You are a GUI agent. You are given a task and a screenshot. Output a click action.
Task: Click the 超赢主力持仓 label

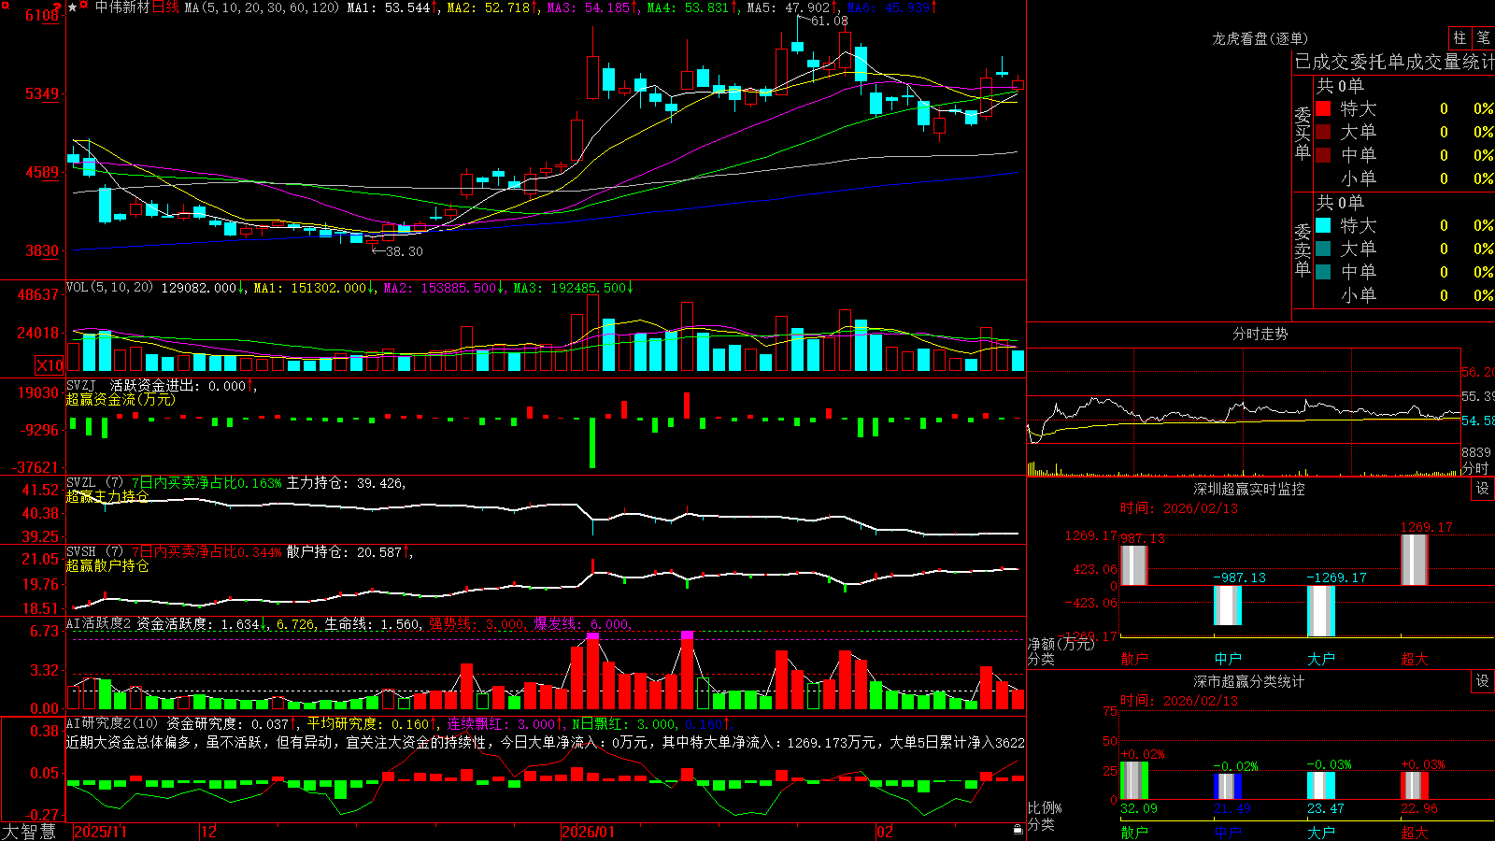click(107, 496)
